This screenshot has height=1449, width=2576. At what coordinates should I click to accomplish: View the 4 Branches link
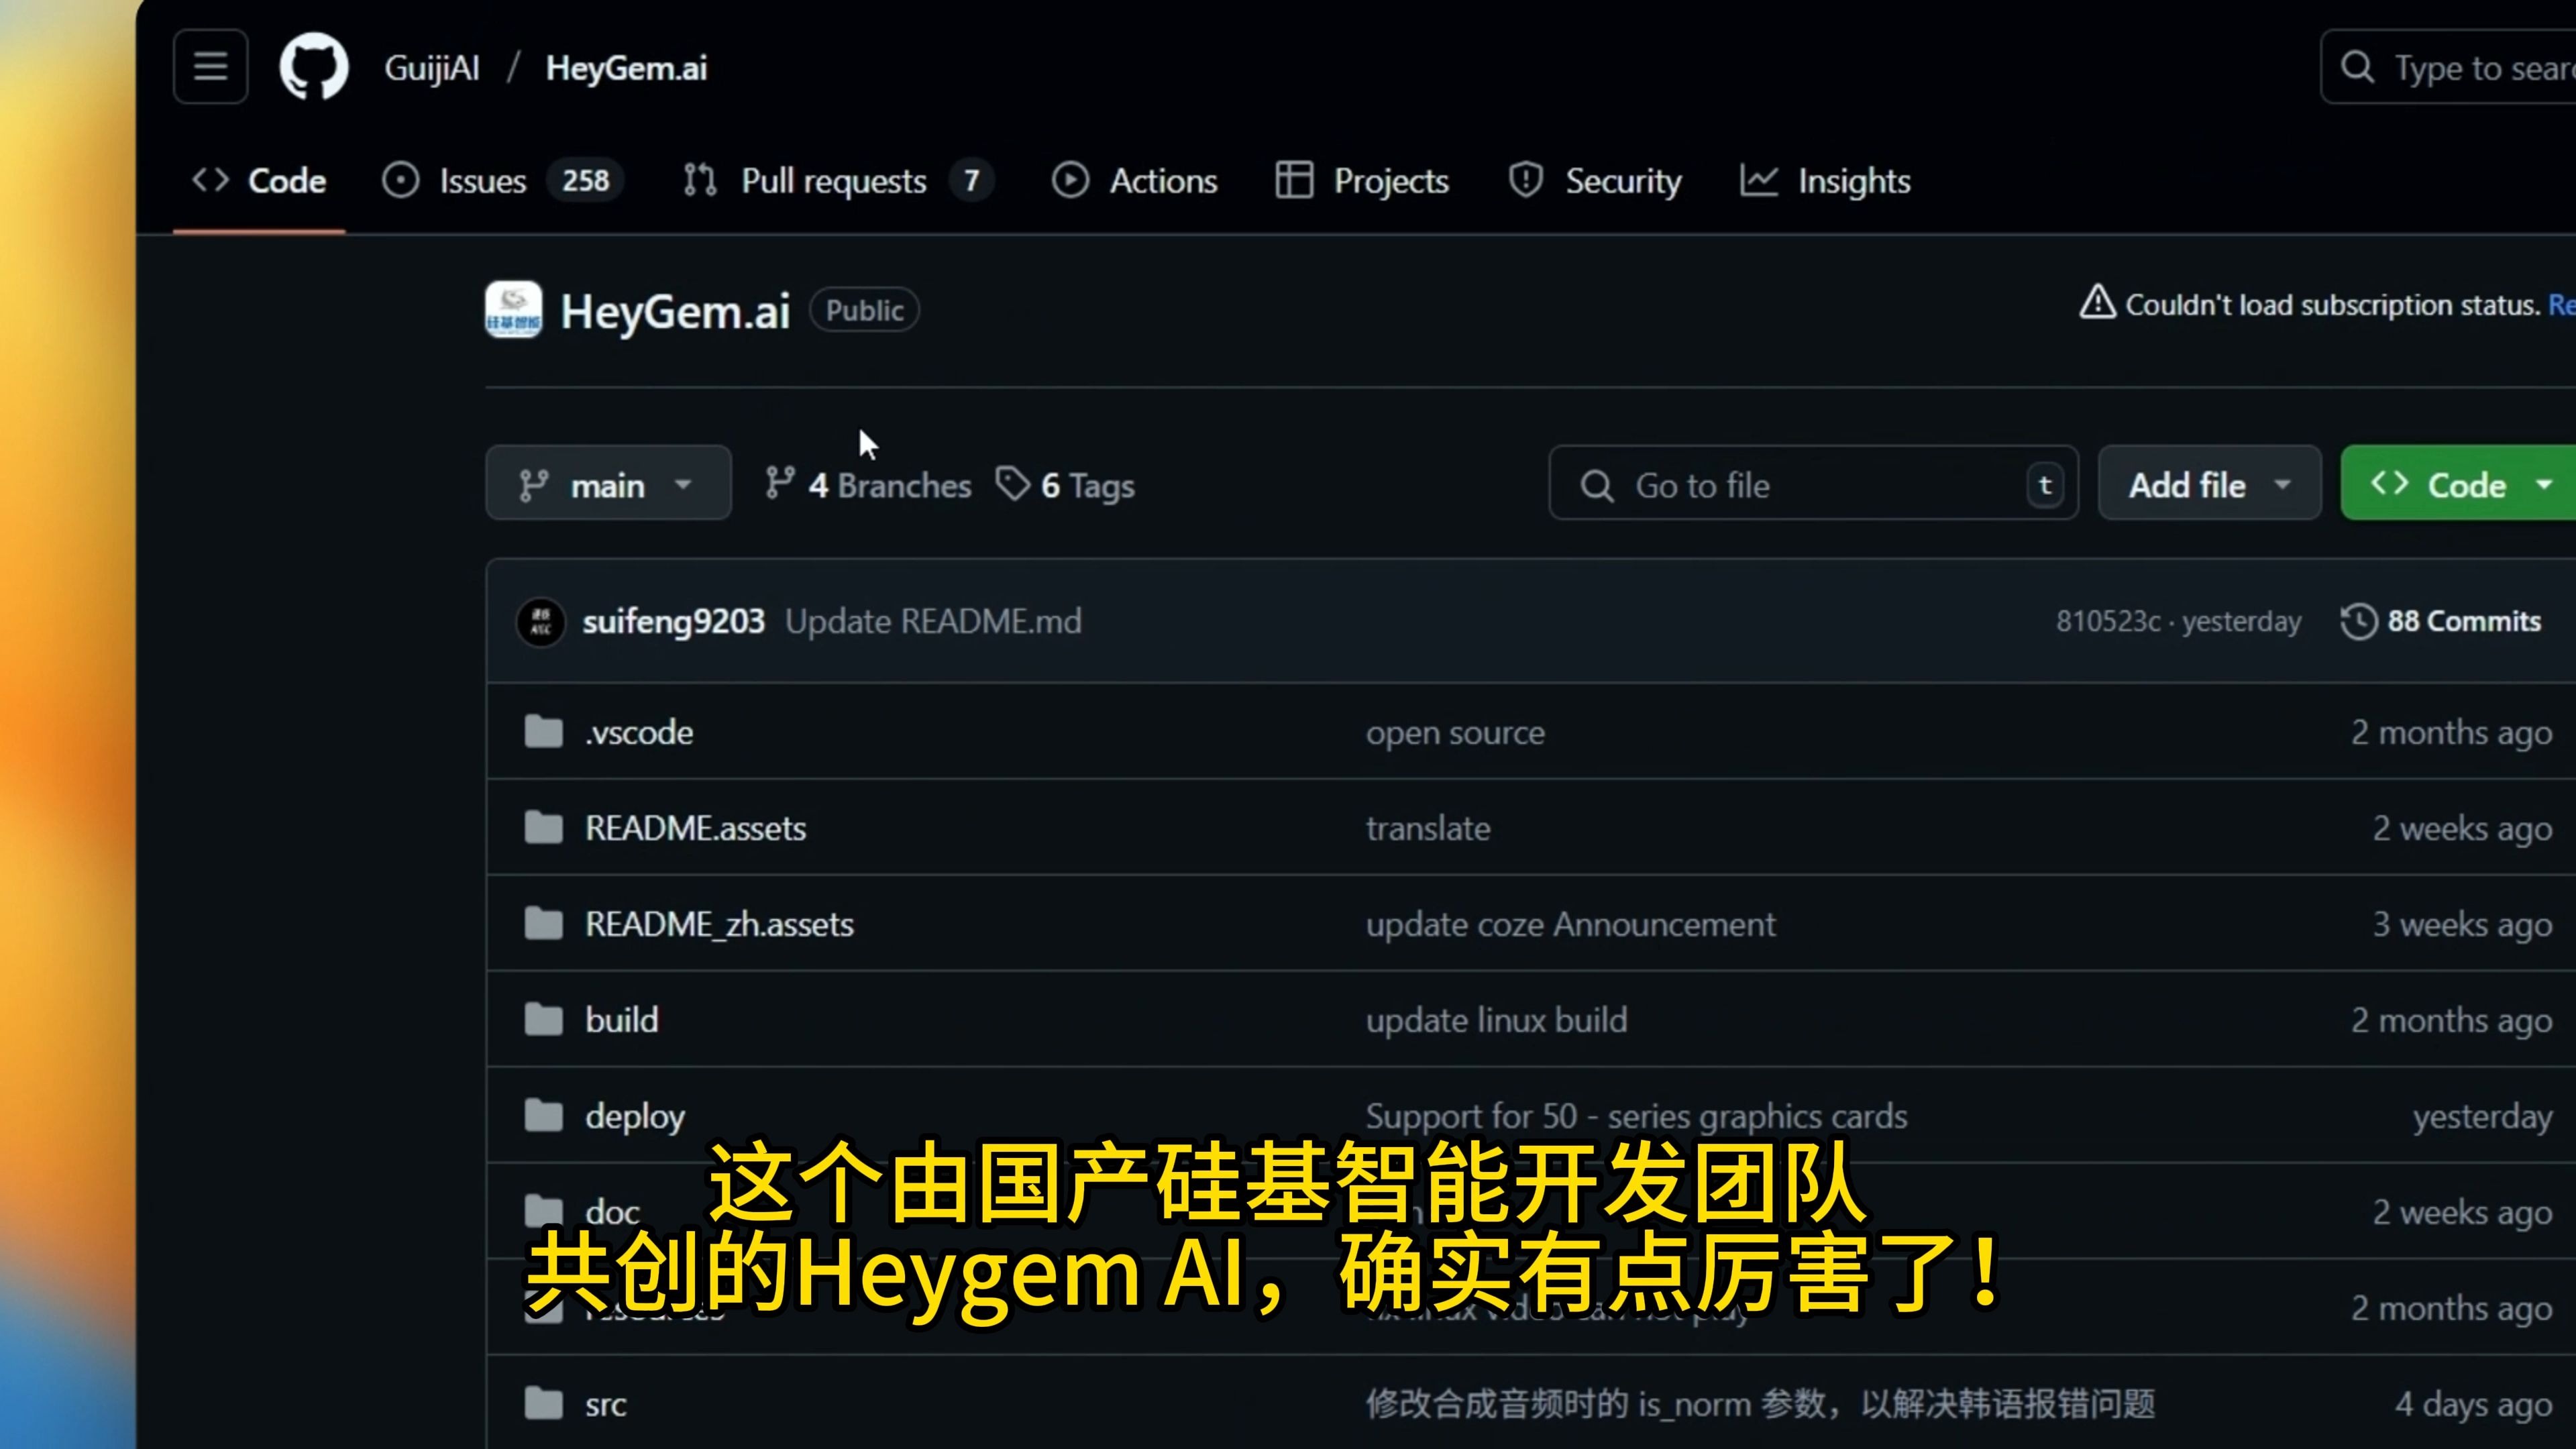tap(868, 485)
